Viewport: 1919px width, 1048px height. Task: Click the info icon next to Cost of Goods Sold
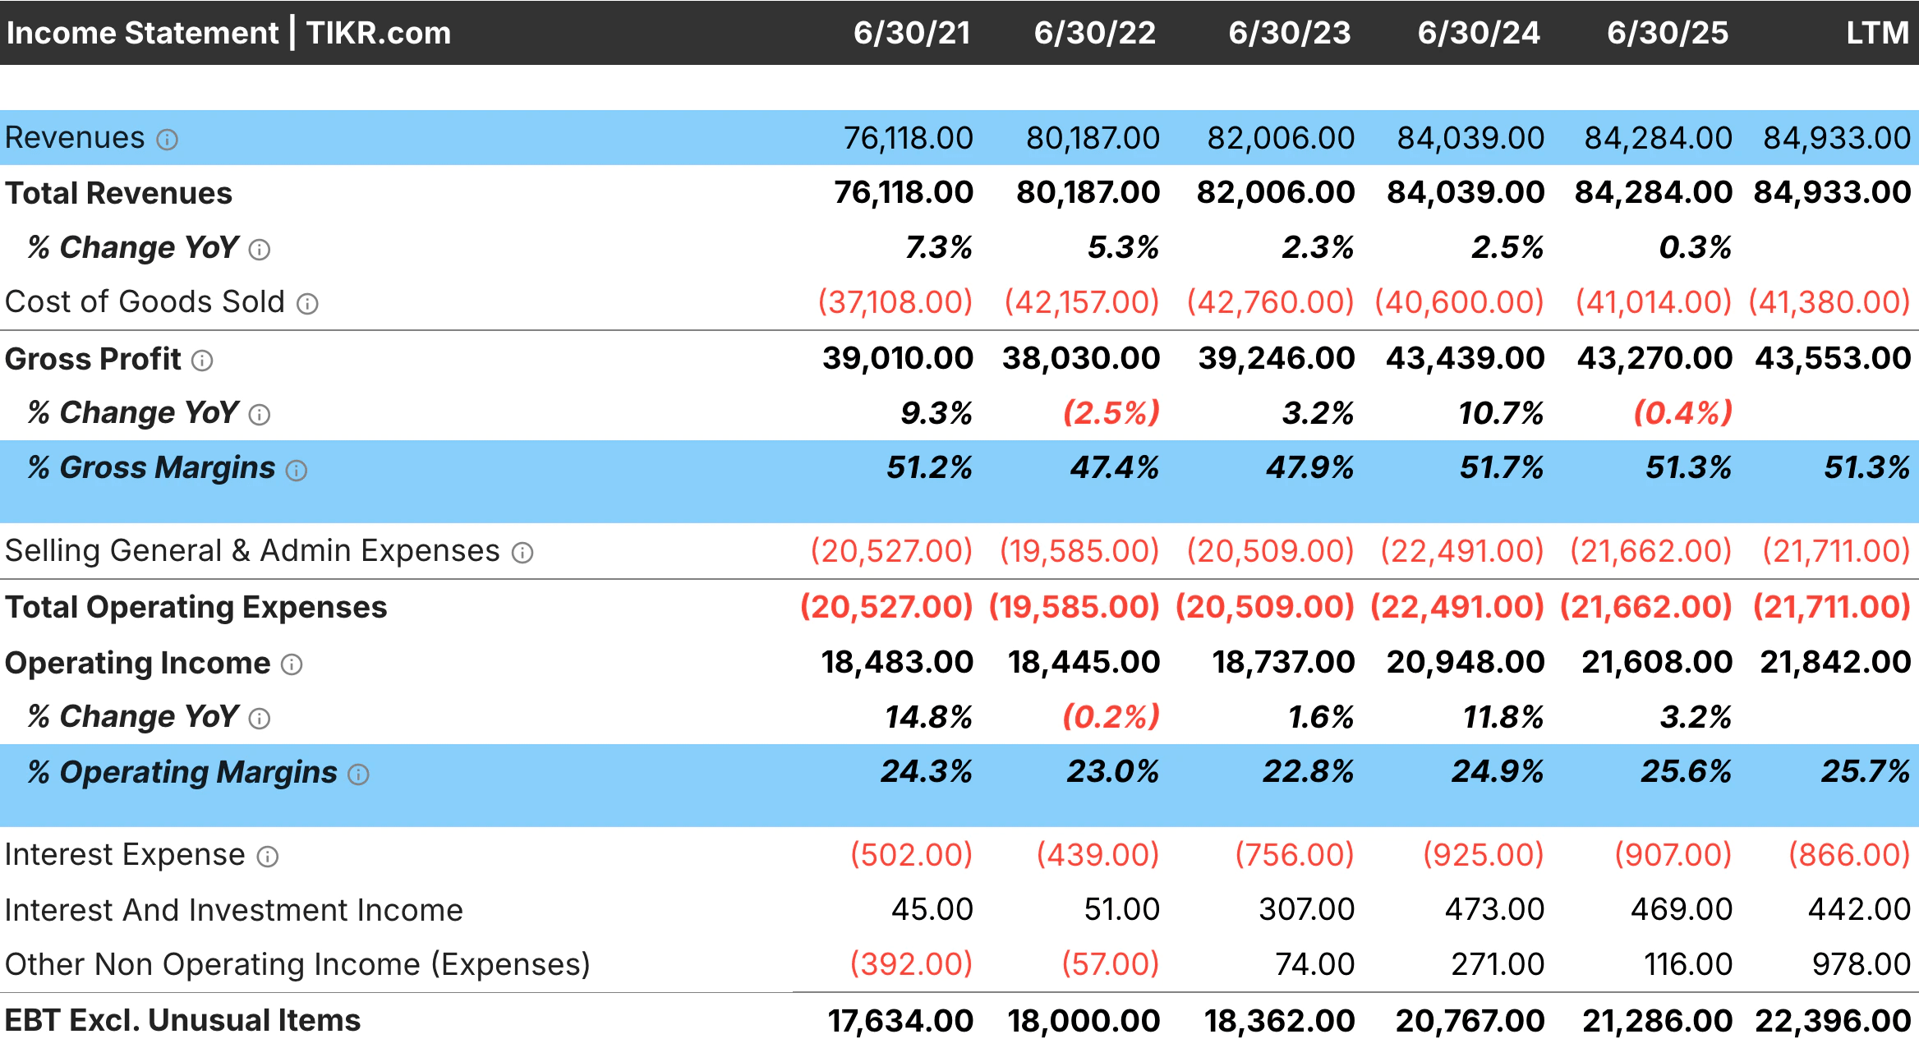point(307,303)
